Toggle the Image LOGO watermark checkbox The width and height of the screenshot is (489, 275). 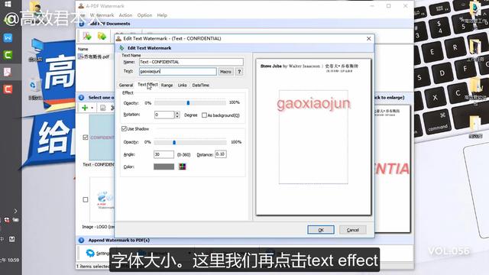(x=86, y=199)
